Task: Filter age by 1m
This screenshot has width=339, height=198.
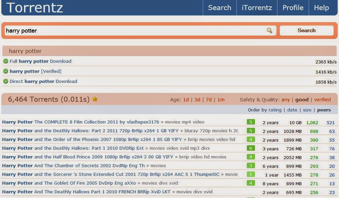Action: click(x=221, y=100)
